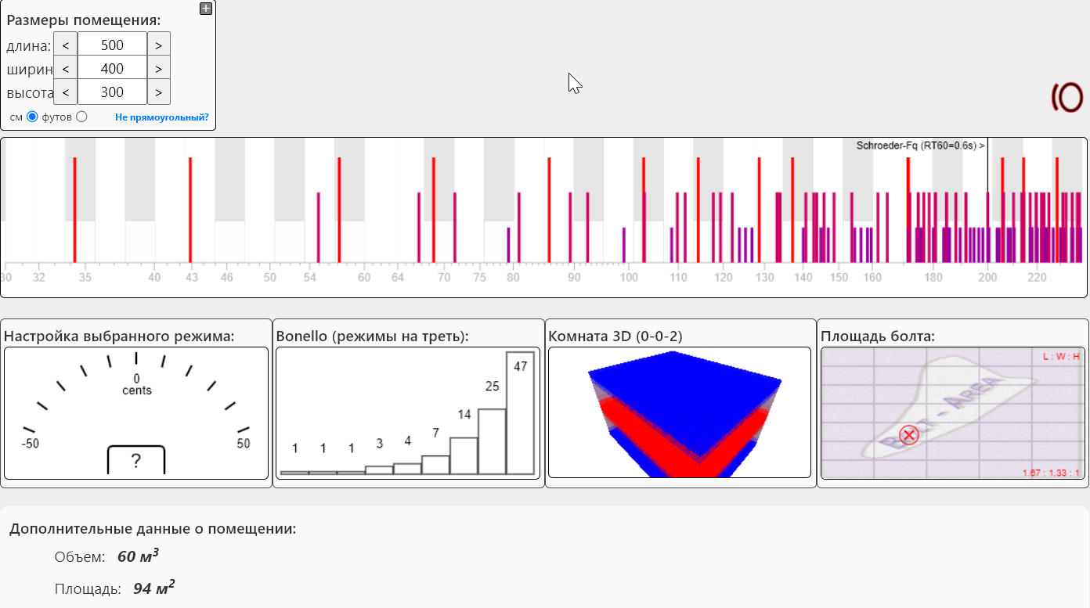1090x608 pixels.
Task: Open the 'Не прямоугольный?' link
Action: [162, 117]
